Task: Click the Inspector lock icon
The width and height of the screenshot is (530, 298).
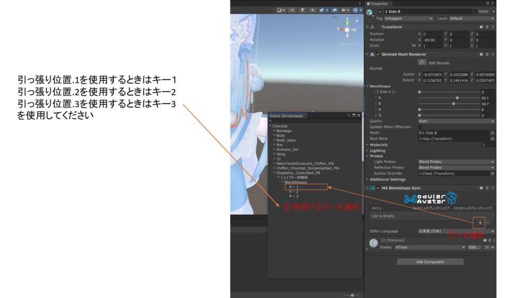Action: [x=488, y=4]
